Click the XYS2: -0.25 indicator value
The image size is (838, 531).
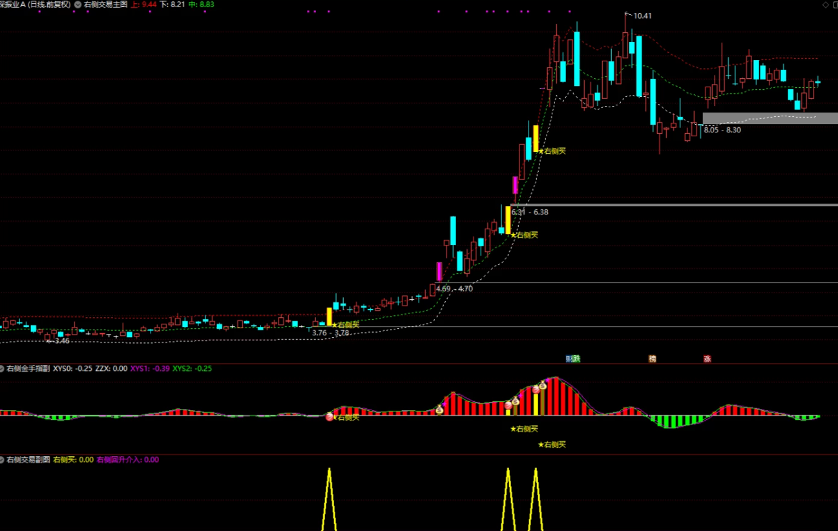tap(192, 368)
